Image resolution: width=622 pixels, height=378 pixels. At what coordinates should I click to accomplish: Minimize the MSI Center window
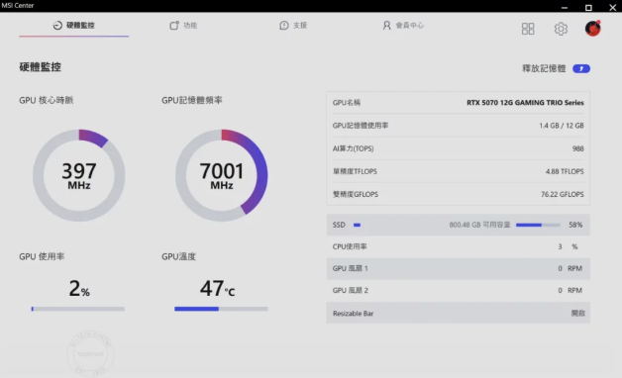[565, 7]
